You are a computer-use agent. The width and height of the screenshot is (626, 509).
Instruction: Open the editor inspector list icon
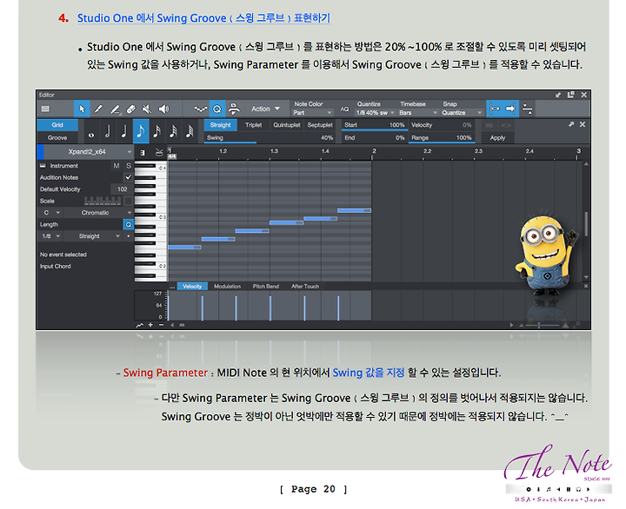coord(45,109)
